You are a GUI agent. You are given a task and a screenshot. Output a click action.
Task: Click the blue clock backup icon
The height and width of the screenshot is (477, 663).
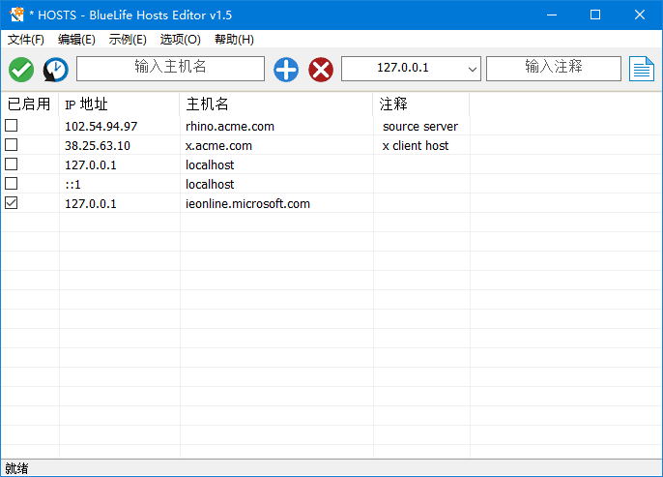pyautogui.click(x=55, y=69)
